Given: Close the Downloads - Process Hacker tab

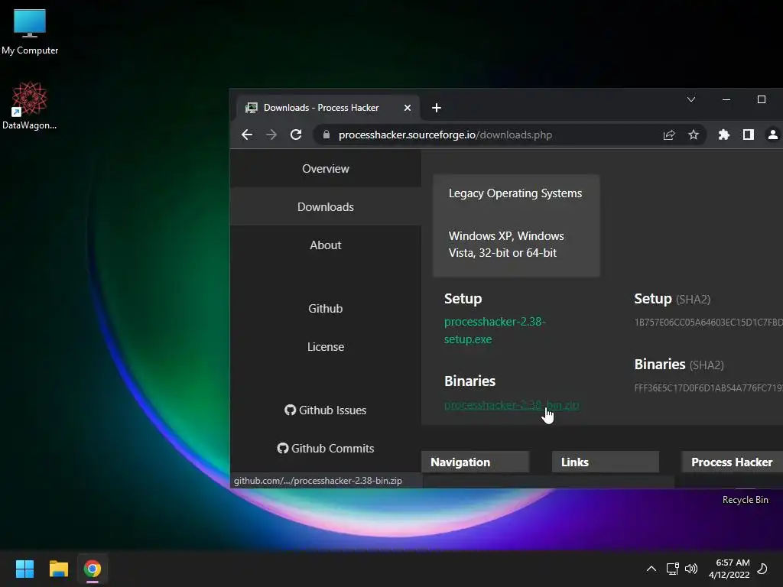Looking at the screenshot, I should (x=408, y=108).
